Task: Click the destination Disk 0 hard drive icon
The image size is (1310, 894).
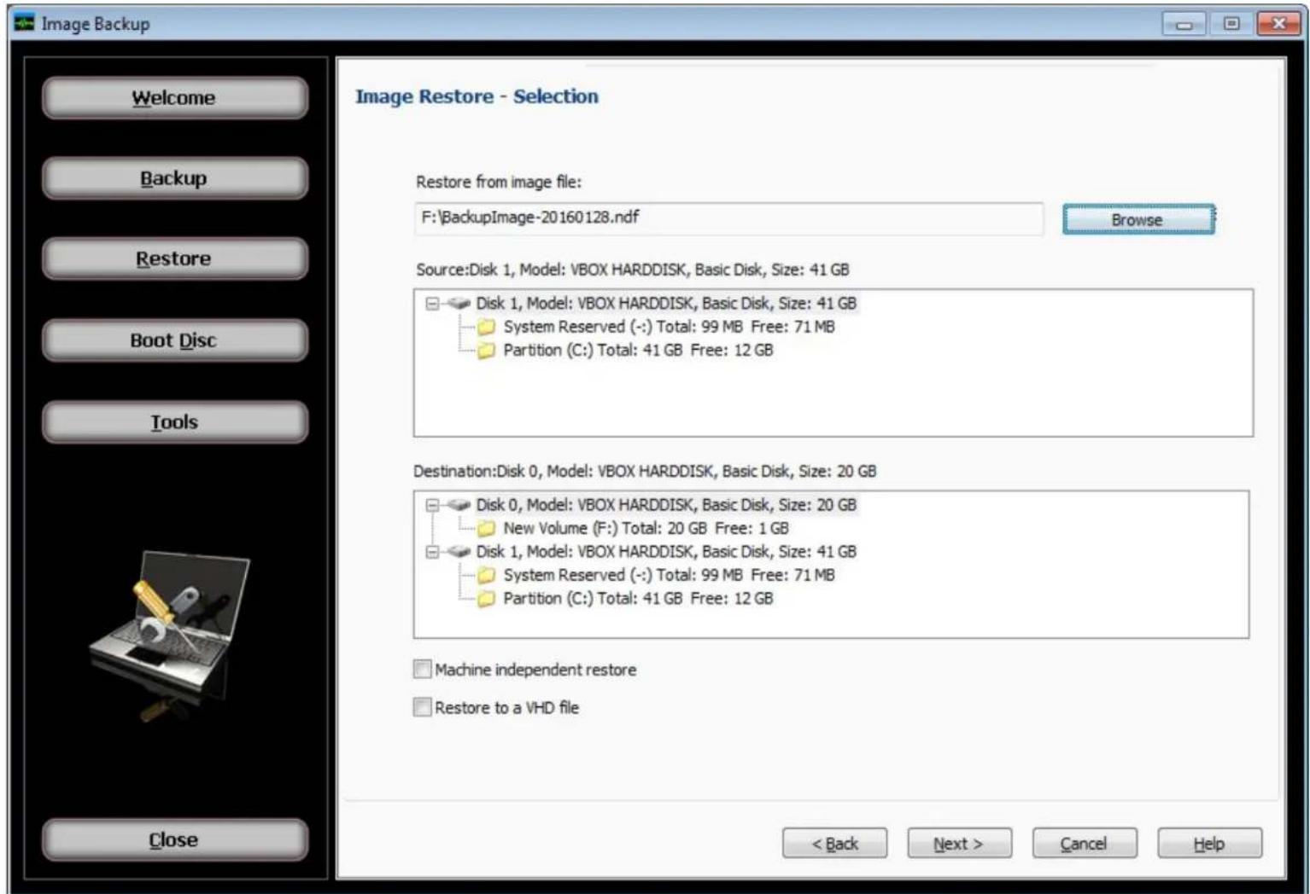Action: 459,505
